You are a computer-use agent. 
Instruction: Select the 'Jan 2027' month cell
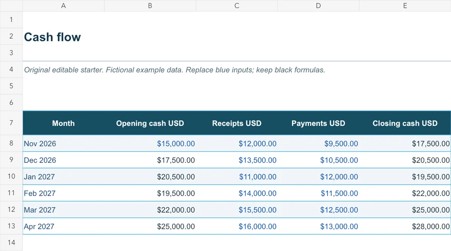click(63, 177)
